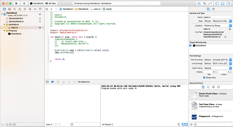The image size is (233, 127).
Task: Toggle the Wrap lines checkbox
Action: pyautogui.click(x=204, y=78)
